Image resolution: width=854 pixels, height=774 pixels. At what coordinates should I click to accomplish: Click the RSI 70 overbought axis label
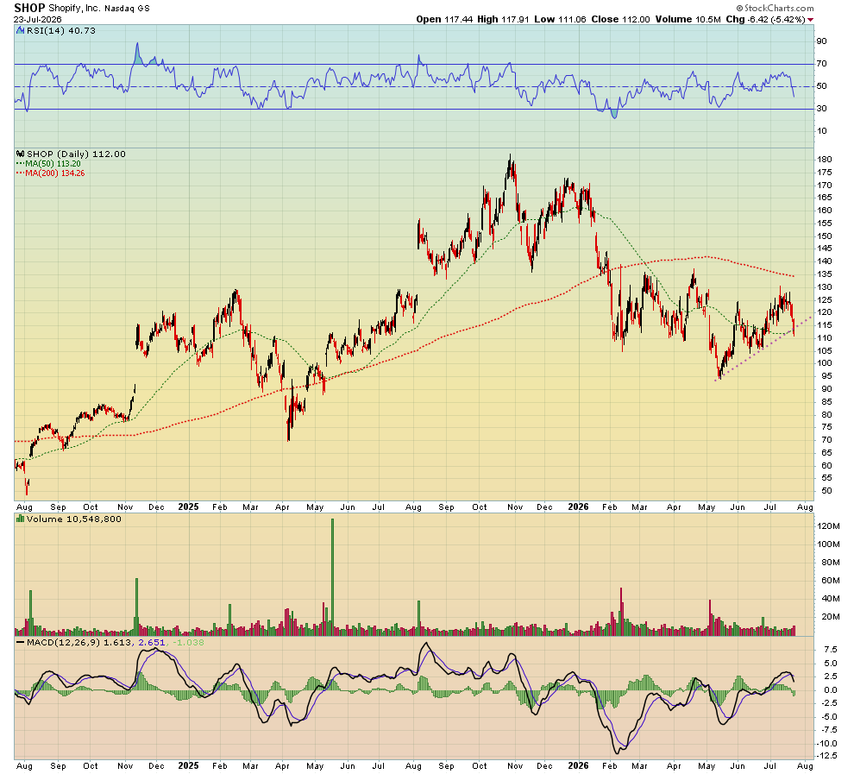point(821,64)
